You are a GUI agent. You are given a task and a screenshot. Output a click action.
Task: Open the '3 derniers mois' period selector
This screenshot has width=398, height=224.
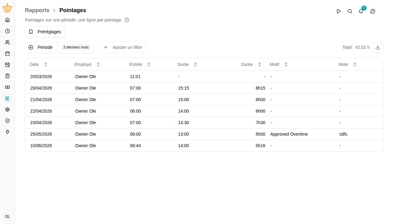click(76, 47)
